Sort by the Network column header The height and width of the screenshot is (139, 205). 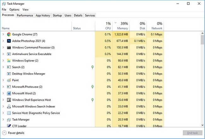(155, 26)
